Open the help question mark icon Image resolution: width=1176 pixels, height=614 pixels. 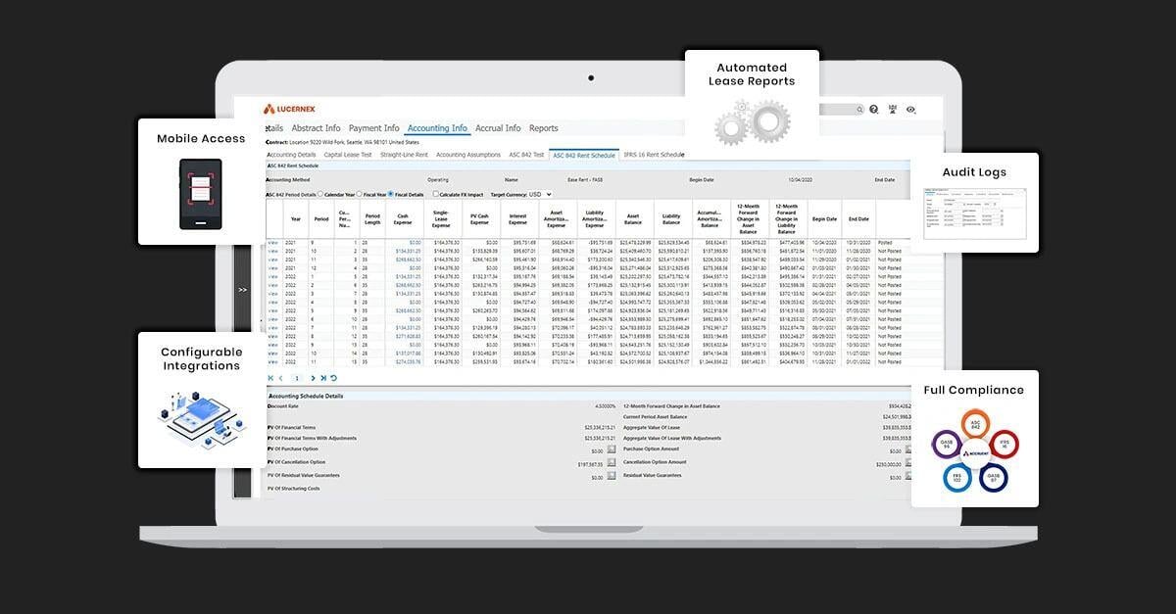(874, 110)
